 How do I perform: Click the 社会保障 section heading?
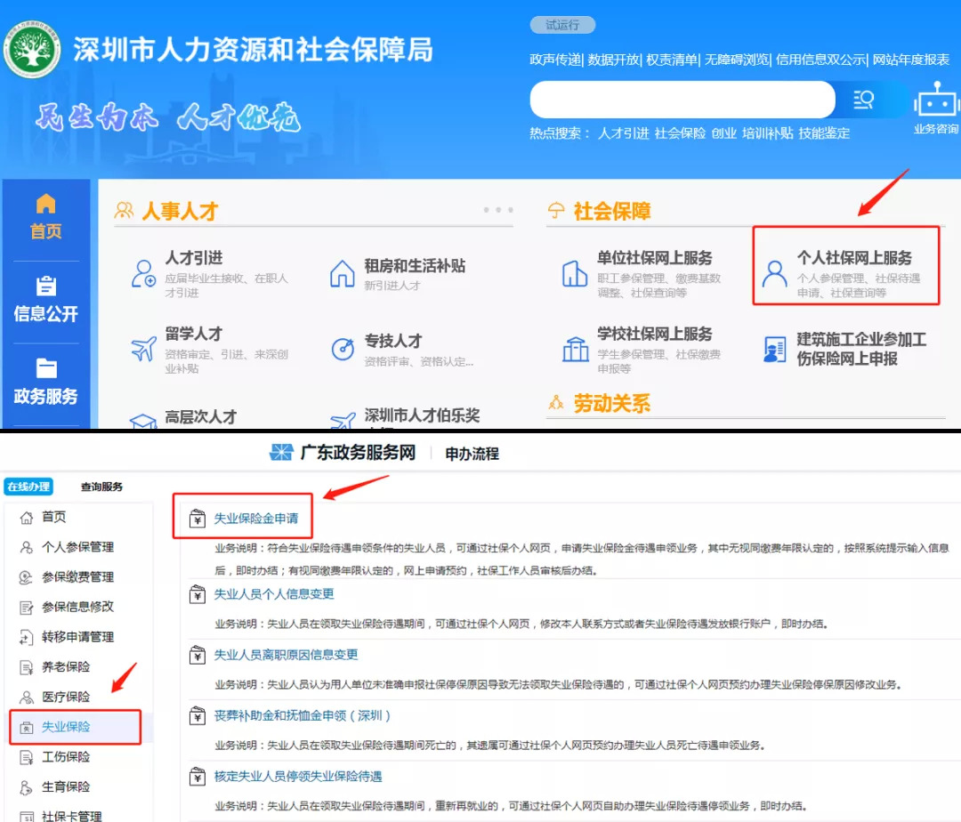point(611,211)
